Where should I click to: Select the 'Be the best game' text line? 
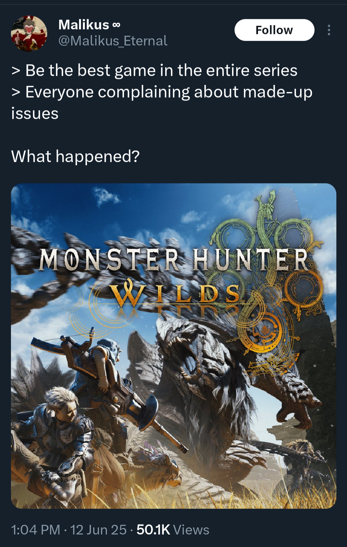[x=155, y=70]
